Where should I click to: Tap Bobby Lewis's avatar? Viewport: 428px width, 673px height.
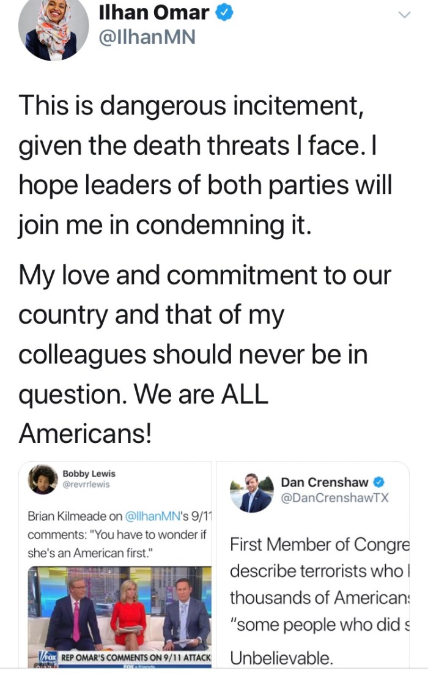(43, 479)
